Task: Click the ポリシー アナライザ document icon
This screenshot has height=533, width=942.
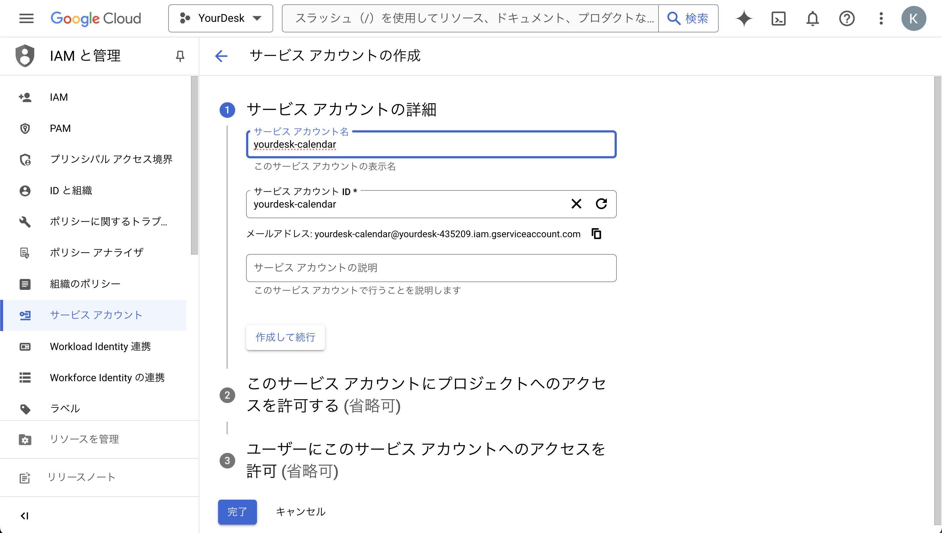Action: (x=25, y=253)
